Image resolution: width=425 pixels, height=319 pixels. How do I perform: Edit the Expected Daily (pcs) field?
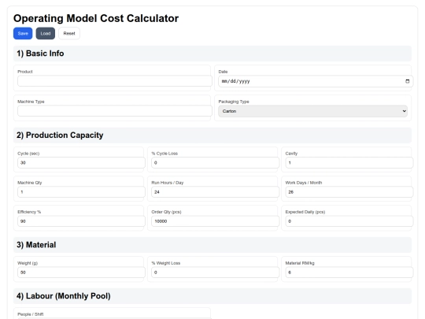pyautogui.click(x=349, y=221)
